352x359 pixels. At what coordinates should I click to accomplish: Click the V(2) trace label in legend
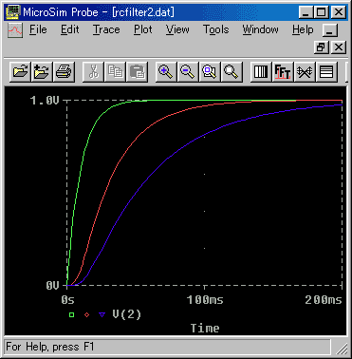click(x=126, y=314)
